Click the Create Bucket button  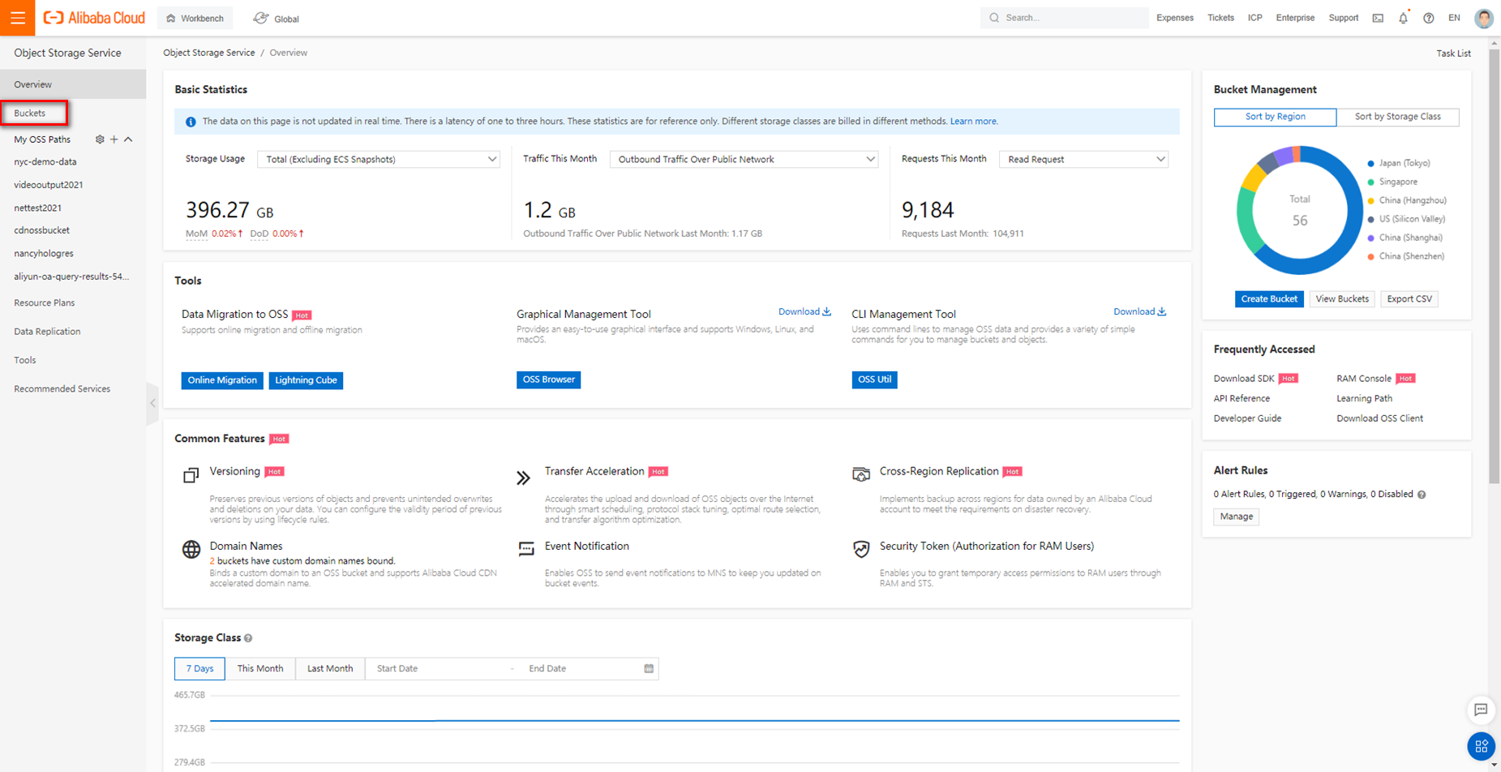coord(1269,299)
